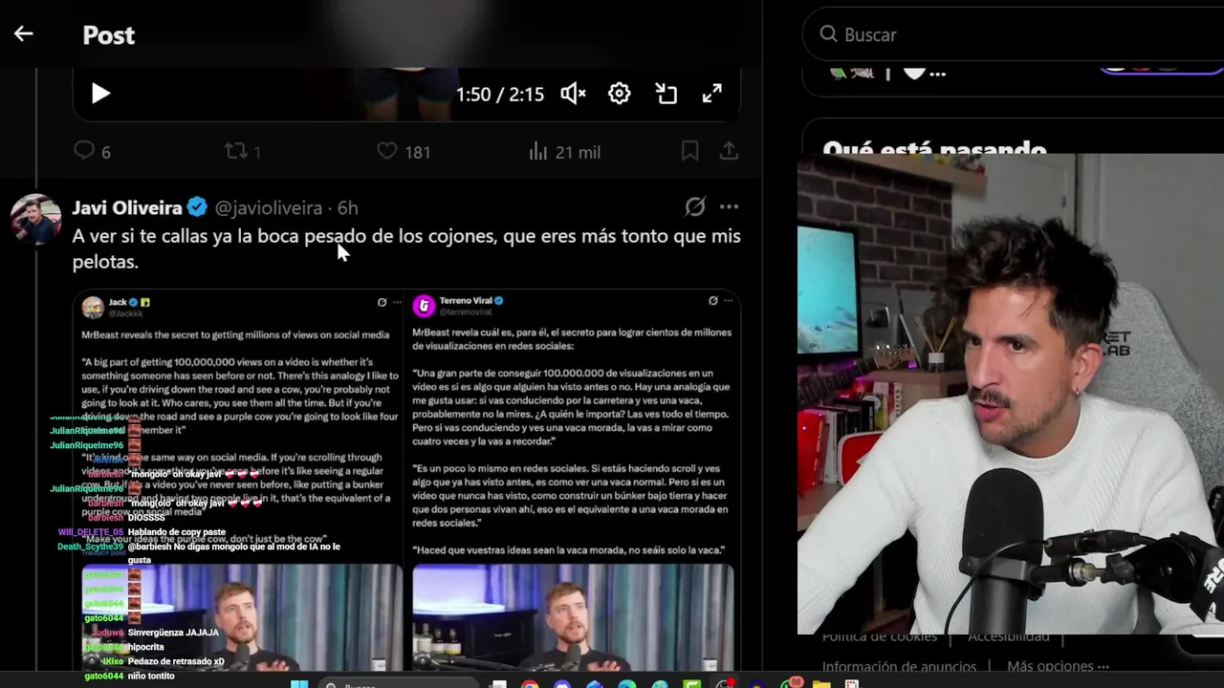Open the @javioliveira handle
The width and height of the screenshot is (1224, 688).
(269, 207)
